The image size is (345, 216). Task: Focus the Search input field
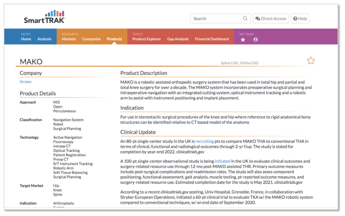pyautogui.click(x=220, y=18)
